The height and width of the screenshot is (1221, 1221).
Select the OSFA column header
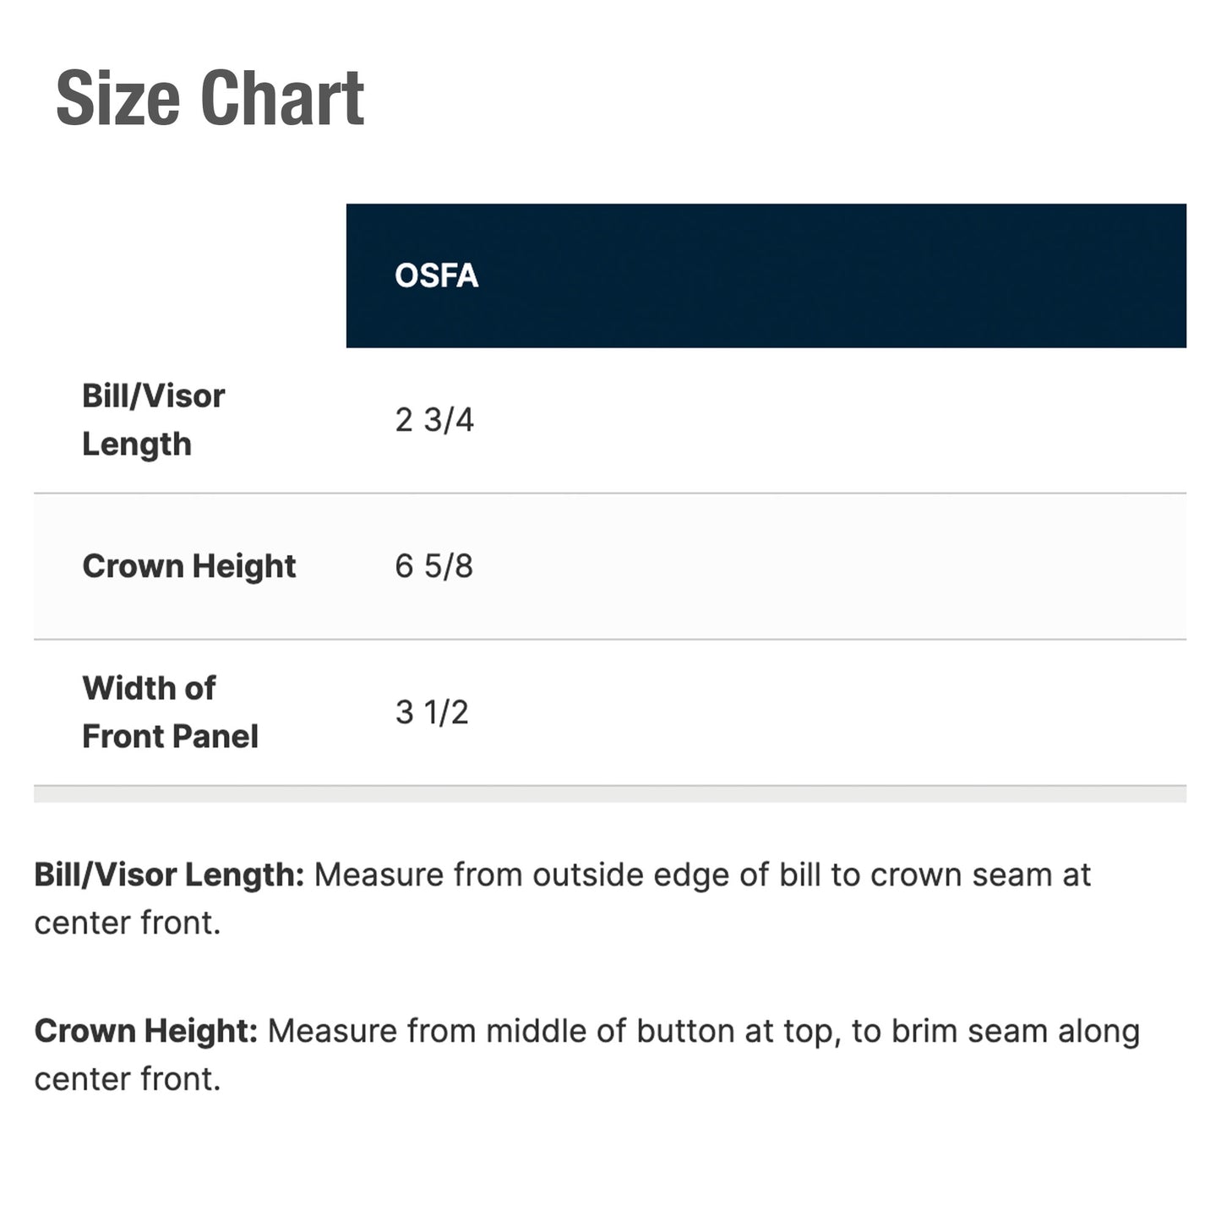(436, 275)
